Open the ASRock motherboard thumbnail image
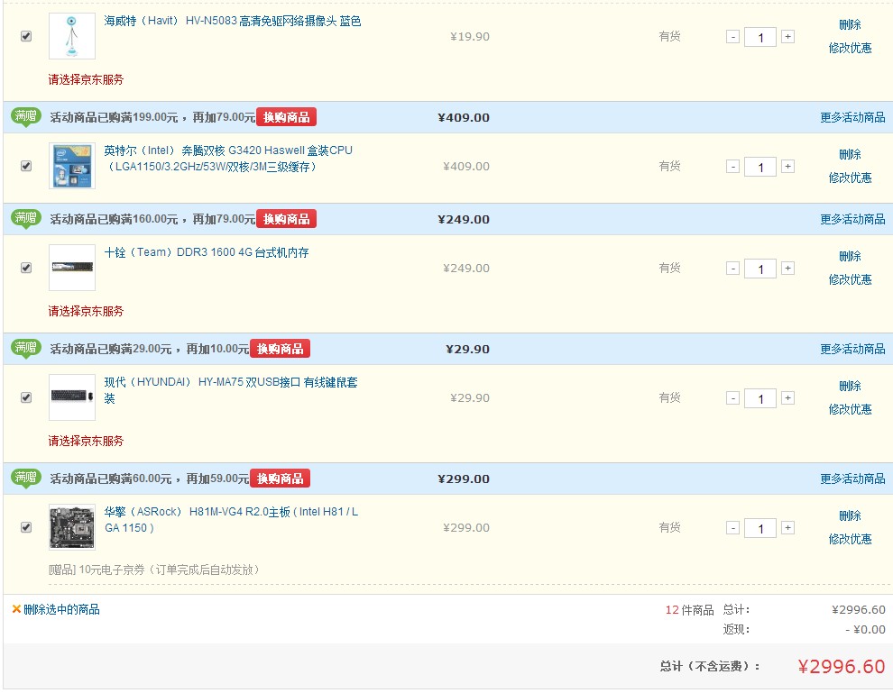893x693 pixels. (72, 527)
